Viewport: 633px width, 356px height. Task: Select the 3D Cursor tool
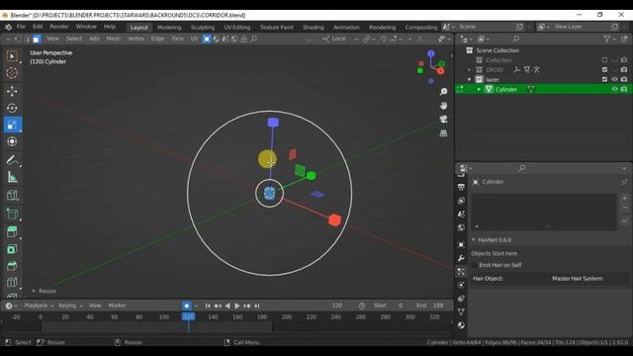[12, 73]
